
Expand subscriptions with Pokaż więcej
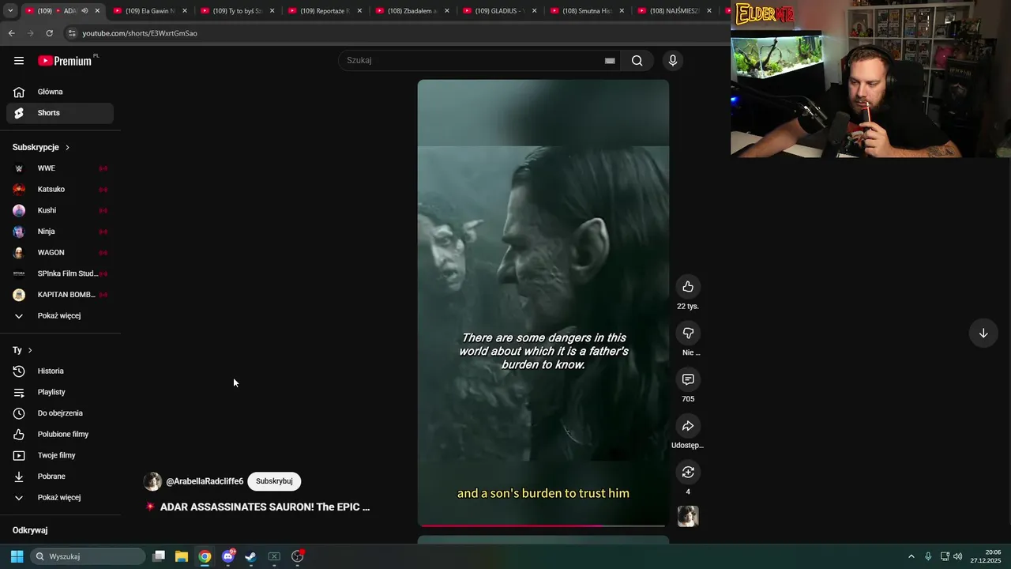click(60, 316)
